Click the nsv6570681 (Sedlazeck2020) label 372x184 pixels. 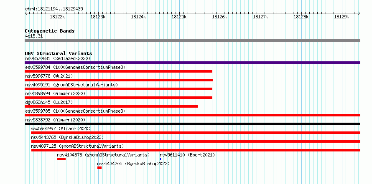point(58,58)
